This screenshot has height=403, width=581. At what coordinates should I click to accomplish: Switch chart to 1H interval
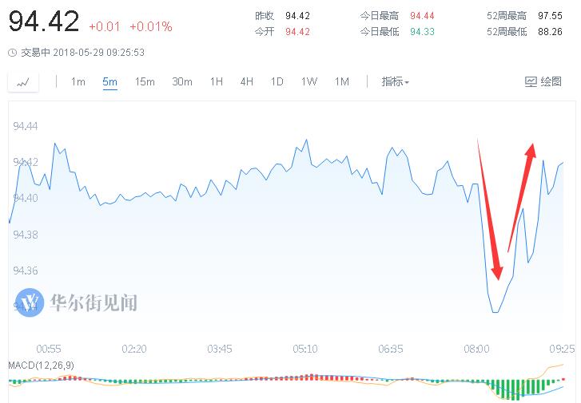coord(217,81)
